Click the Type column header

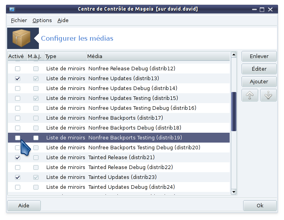click(x=65, y=56)
